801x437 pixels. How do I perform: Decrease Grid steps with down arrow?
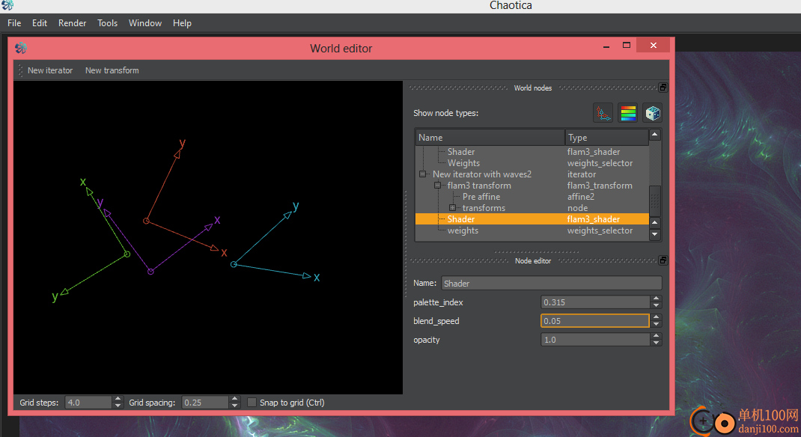(118, 406)
